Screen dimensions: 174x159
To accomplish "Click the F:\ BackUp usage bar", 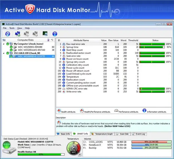I will [x=151, y=148].
